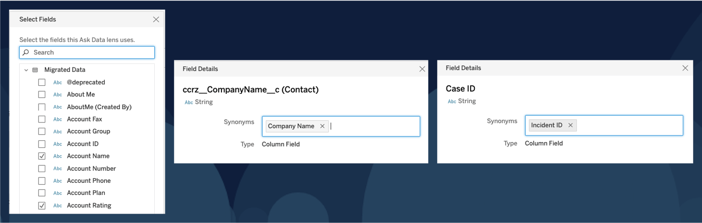Click the About Me field name
The height and width of the screenshot is (223, 702).
[81, 95]
